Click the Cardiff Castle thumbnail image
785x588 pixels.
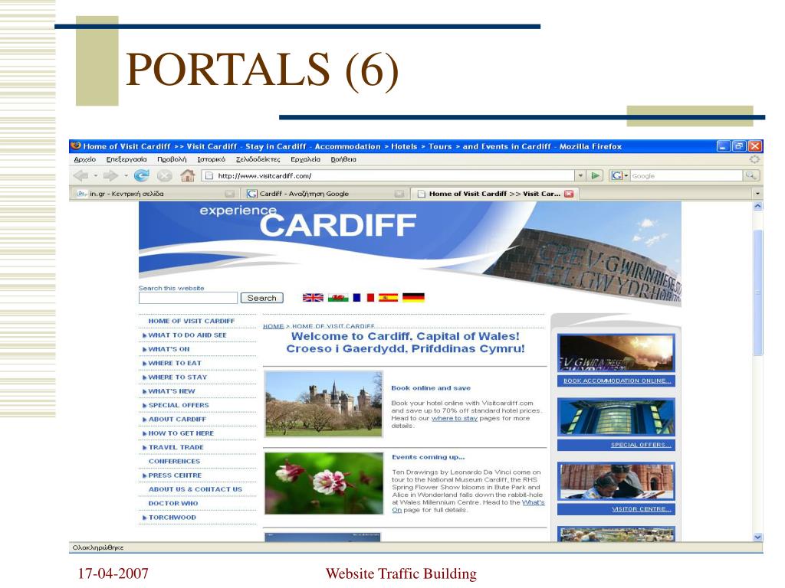(x=324, y=403)
